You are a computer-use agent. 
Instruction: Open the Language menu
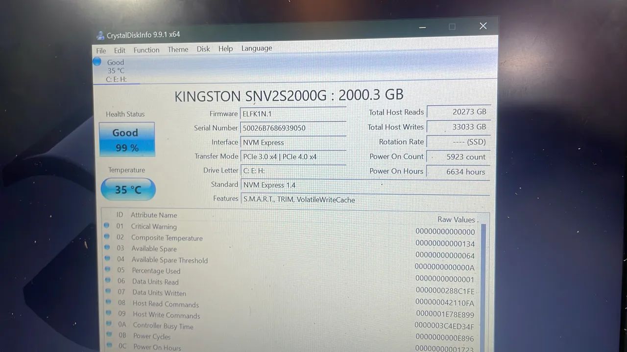pos(256,48)
